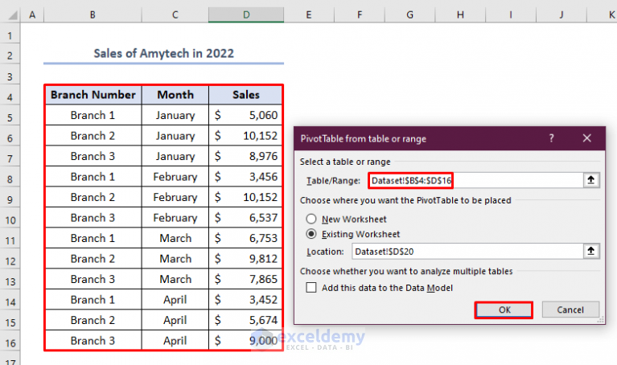The image size is (617, 365).
Task: Click the cell with sales value 9,812
Action: click(x=245, y=258)
